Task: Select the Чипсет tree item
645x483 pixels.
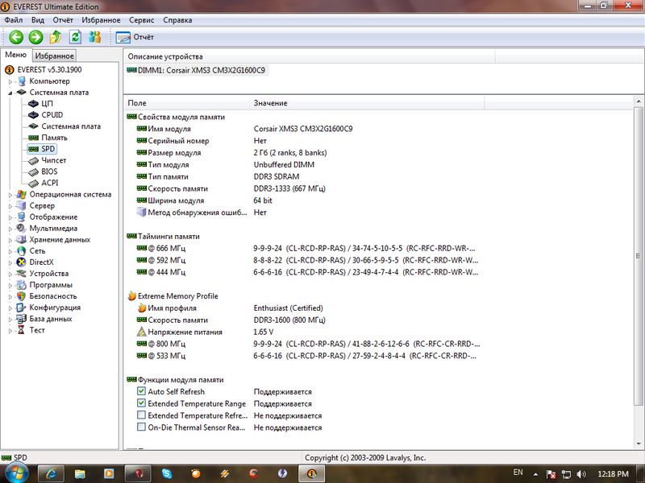Action: 53,160
